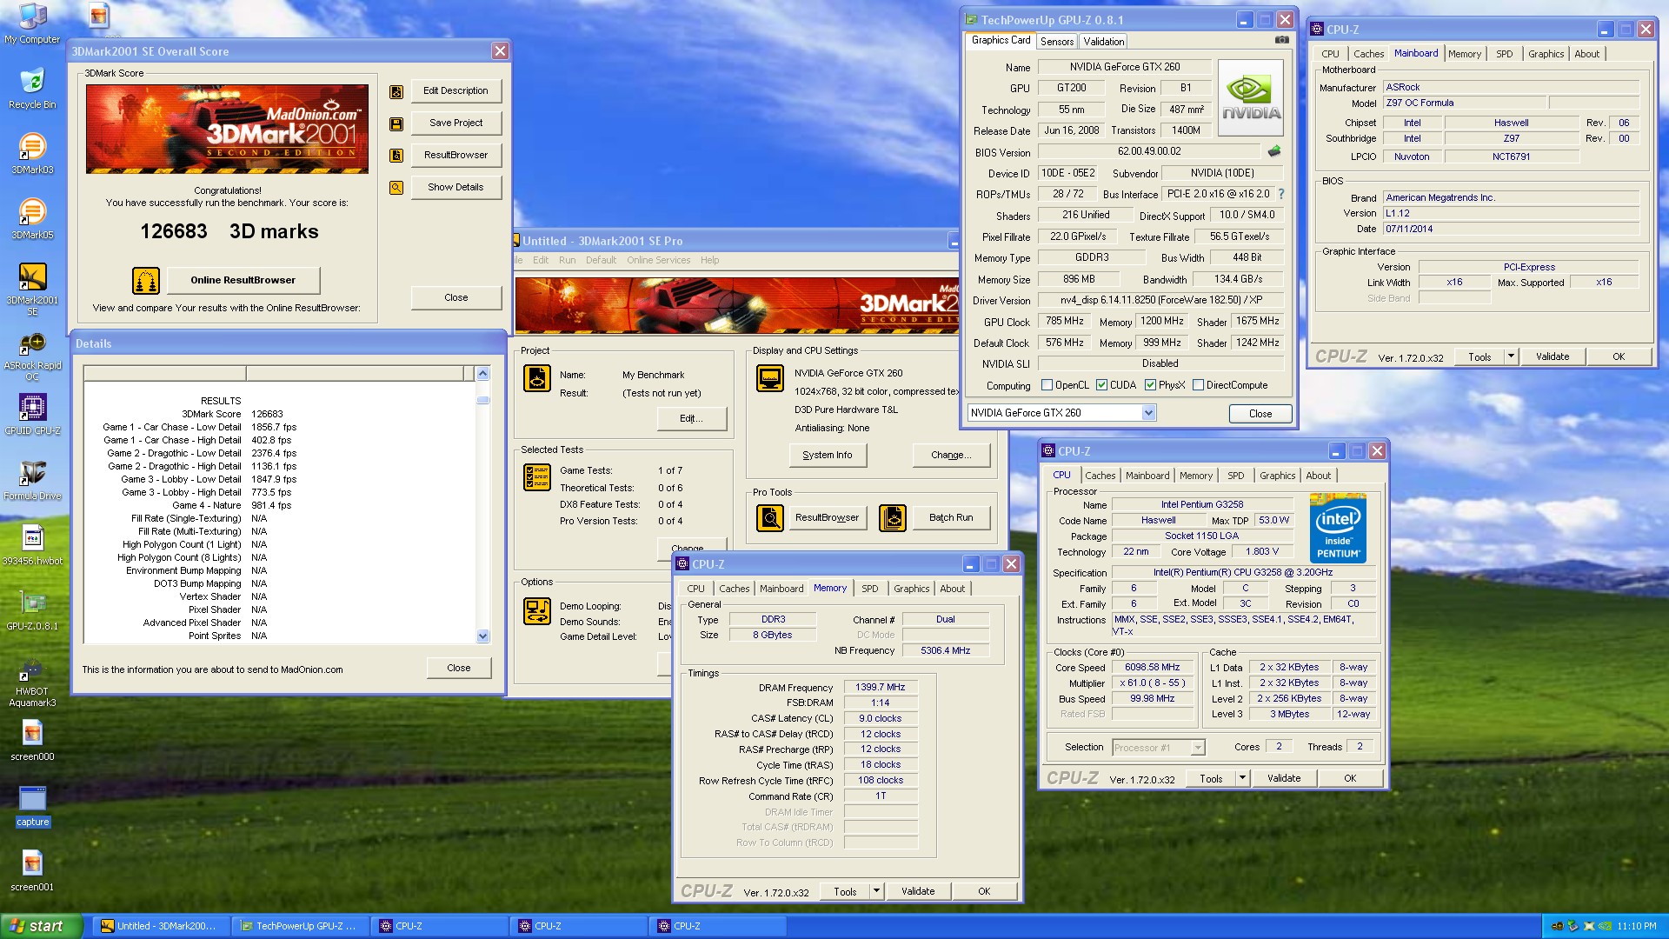1669x939 pixels.
Task: Click the Options demo icon in 3DMark
Action: [x=536, y=611]
